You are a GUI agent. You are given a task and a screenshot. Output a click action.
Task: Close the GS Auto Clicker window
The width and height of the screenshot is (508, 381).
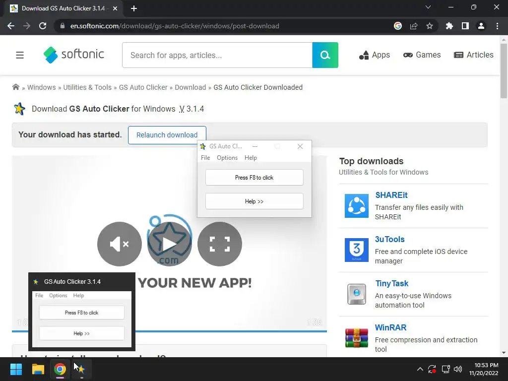point(300,146)
